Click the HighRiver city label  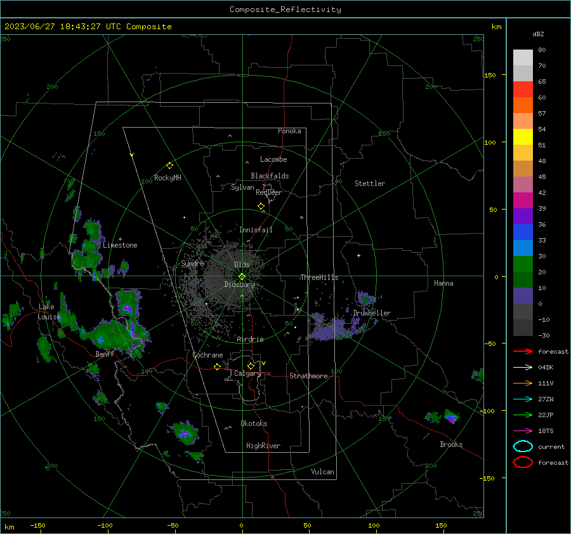click(263, 446)
